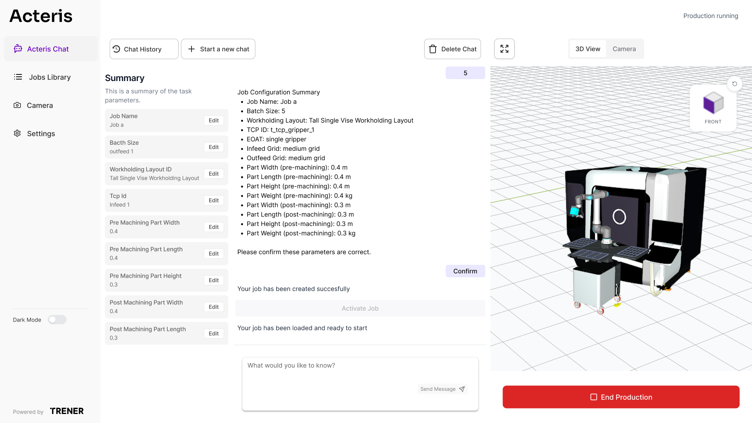Image resolution: width=752 pixels, height=423 pixels.
Task: Click the End Production button
Action: (x=621, y=397)
